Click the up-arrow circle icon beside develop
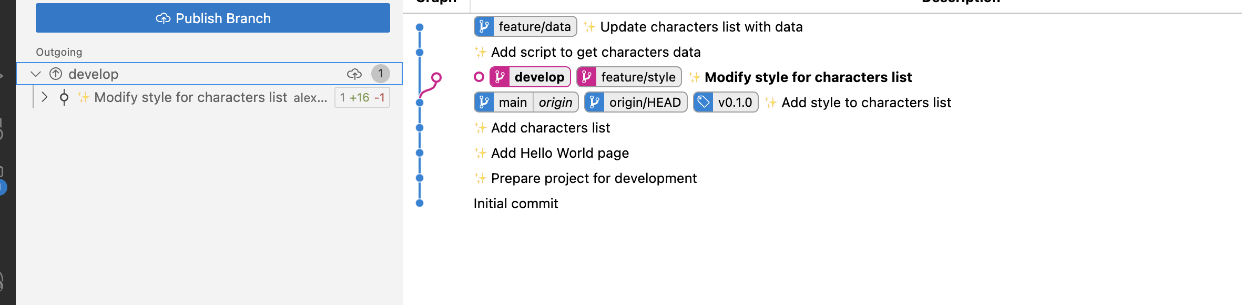Image resolution: width=1242 pixels, height=305 pixels. click(56, 74)
